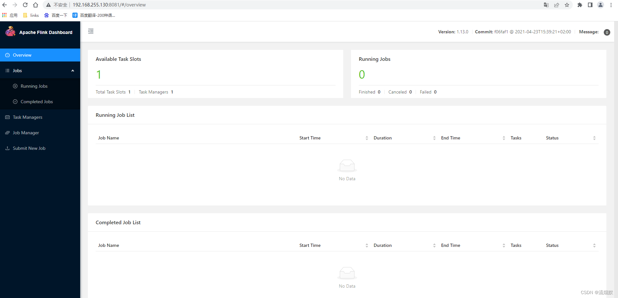Click the browser forward arrow
The height and width of the screenshot is (298, 618).
(x=15, y=5)
